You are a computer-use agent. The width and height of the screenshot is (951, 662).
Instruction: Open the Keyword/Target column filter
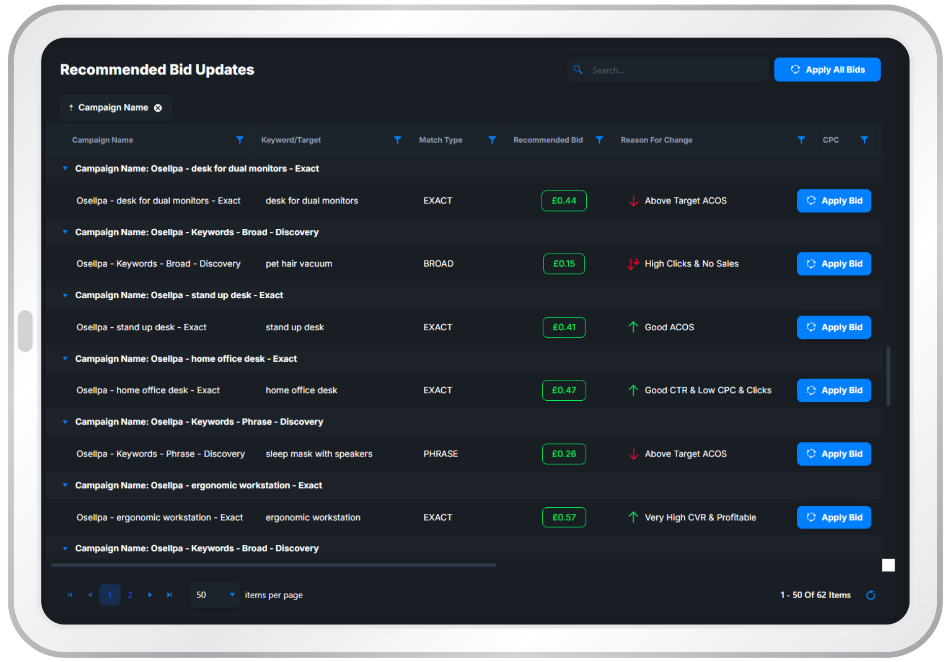[398, 140]
